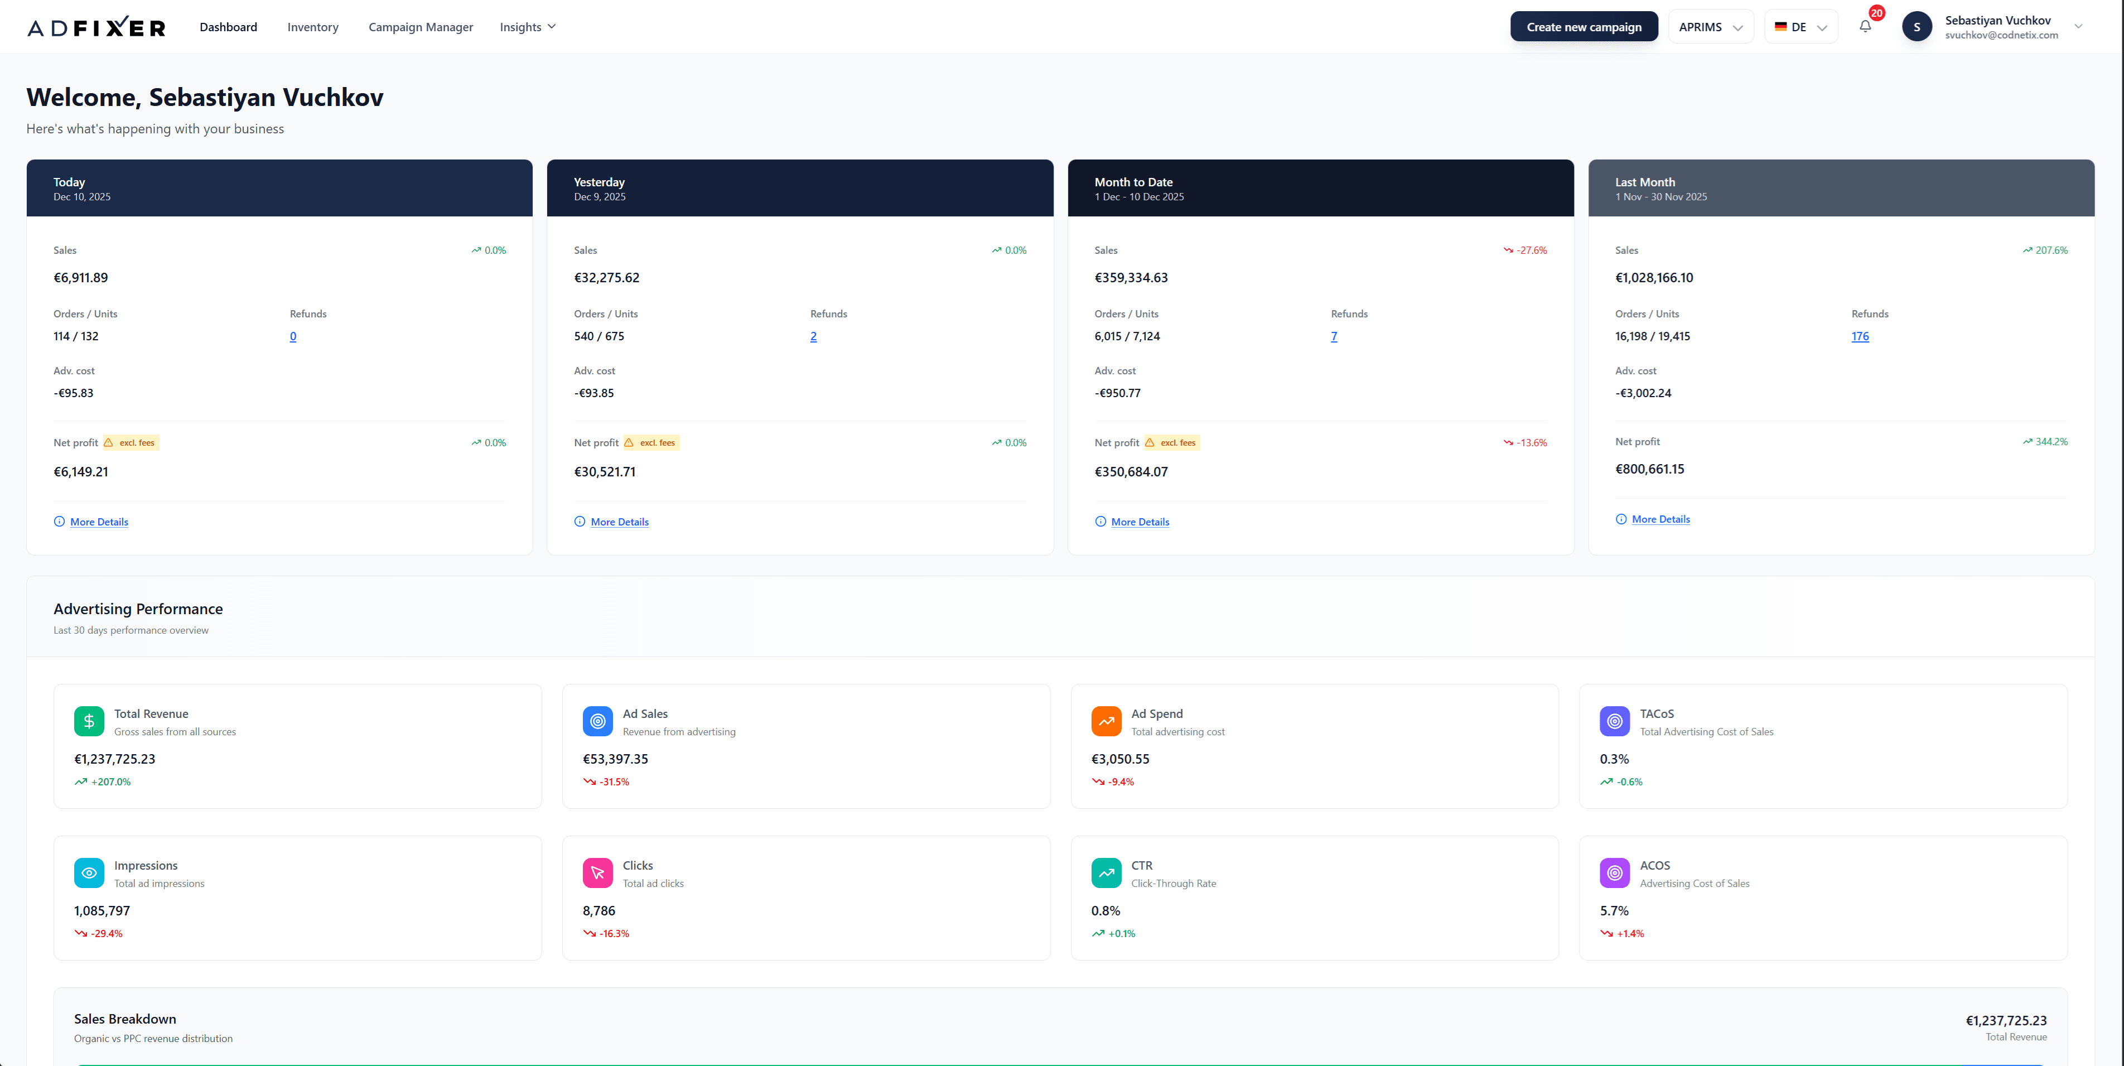The height and width of the screenshot is (1066, 2124).
Task: Open the APRIMS account dropdown
Action: coord(1710,26)
